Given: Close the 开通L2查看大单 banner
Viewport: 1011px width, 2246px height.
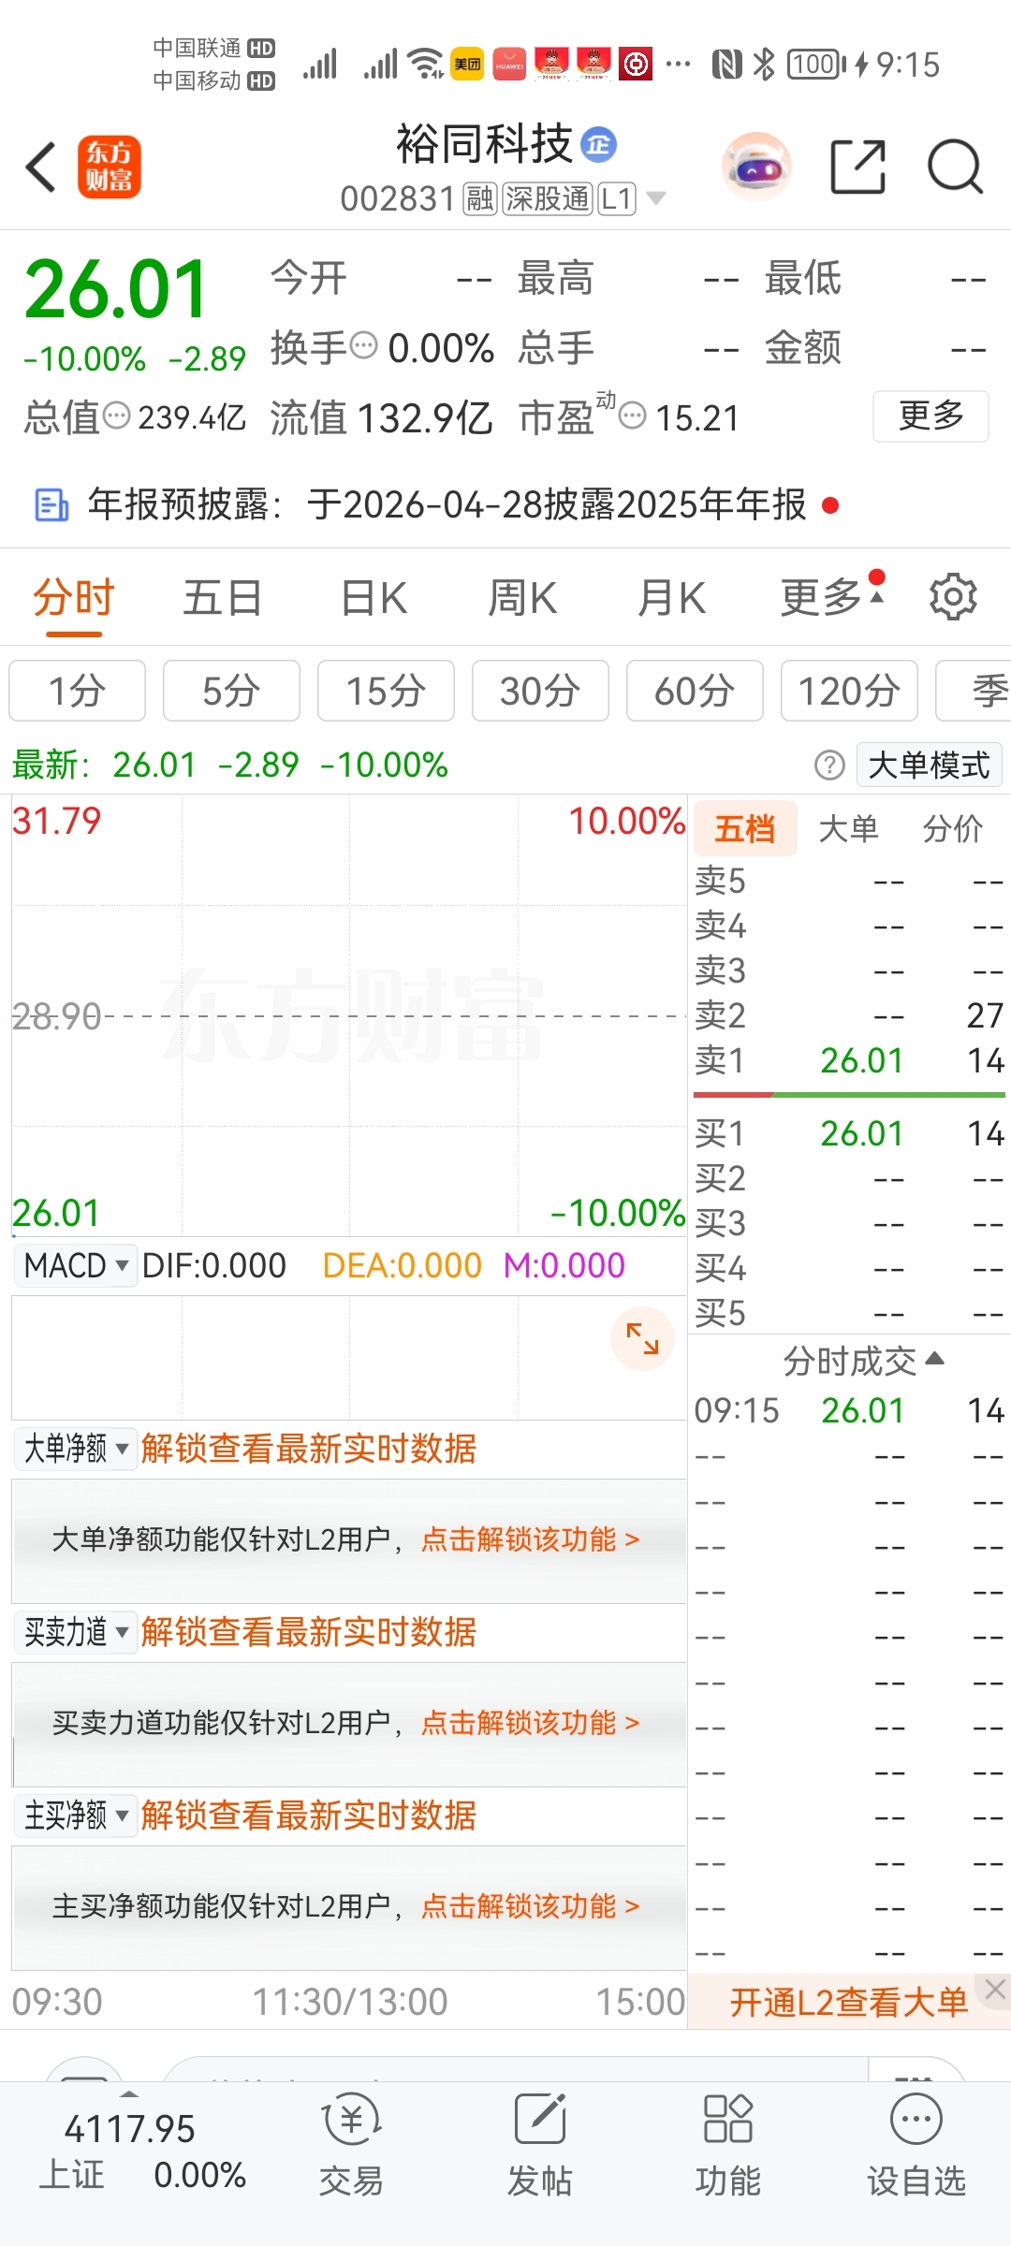Looking at the screenshot, I should click(x=995, y=1991).
